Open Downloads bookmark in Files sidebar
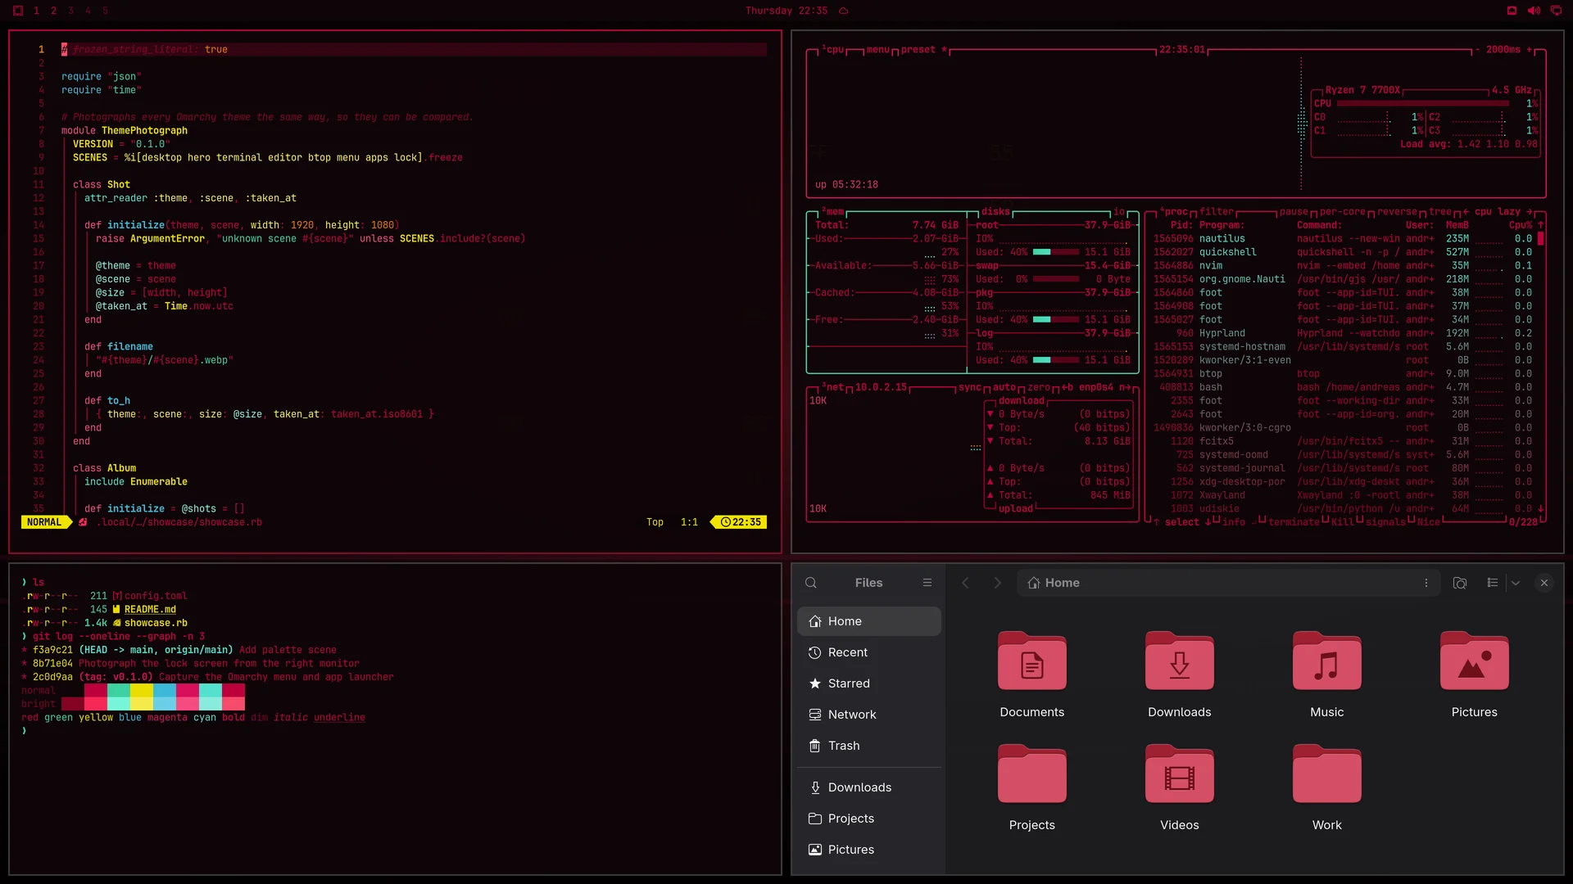 pos(869,787)
